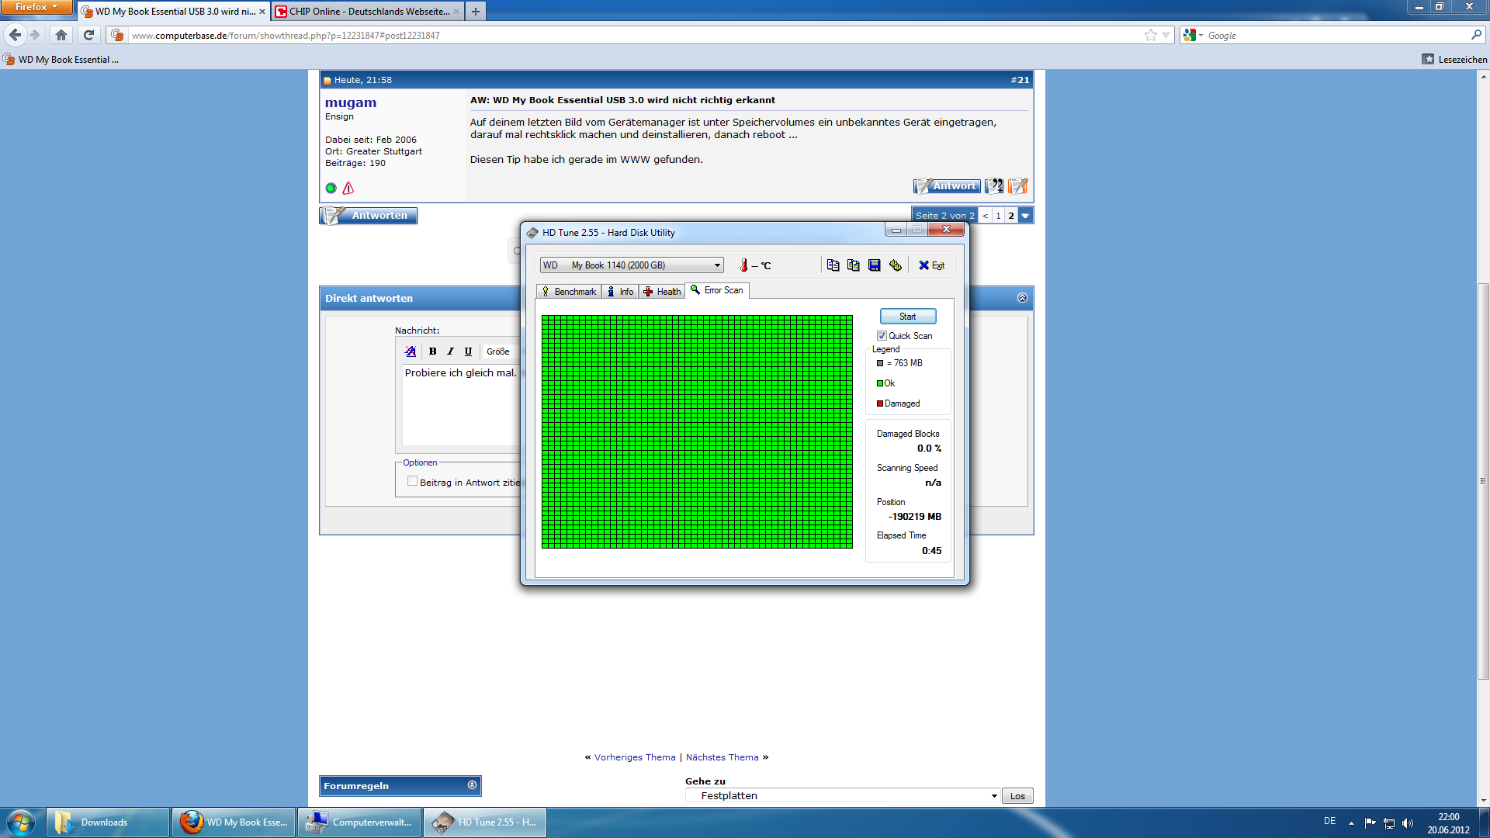This screenshot has height=838, width=1490.
Task: Open HD Tune options tools icon
Action: [896, 265]
